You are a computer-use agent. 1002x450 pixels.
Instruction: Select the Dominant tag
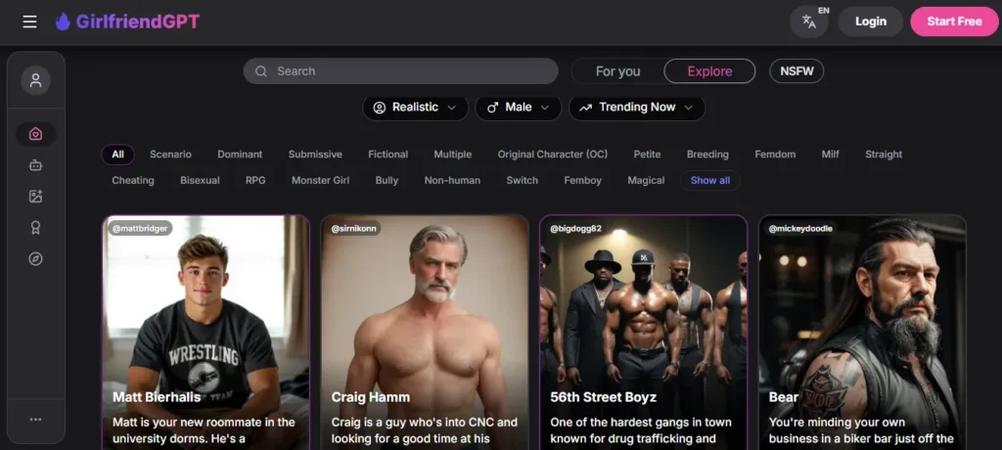[x=240, y=154]
